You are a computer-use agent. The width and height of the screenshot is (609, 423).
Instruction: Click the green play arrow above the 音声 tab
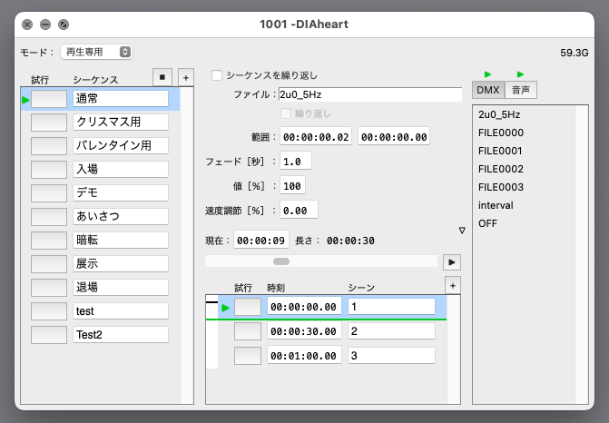click(520, 74)
